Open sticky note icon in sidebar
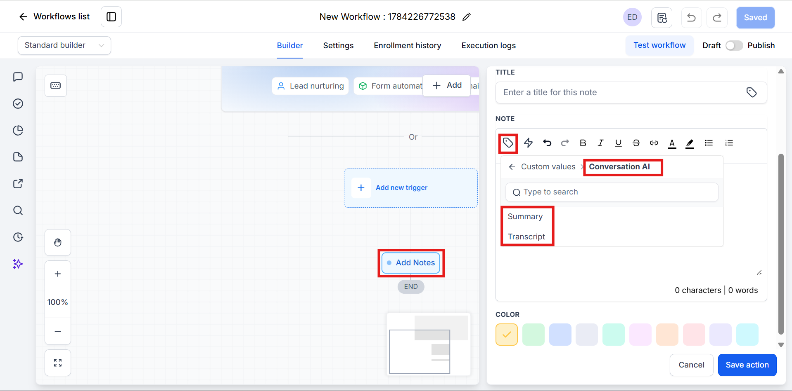Image resolution: width=792 pixels, height=391 pixels. pos(18,157)
